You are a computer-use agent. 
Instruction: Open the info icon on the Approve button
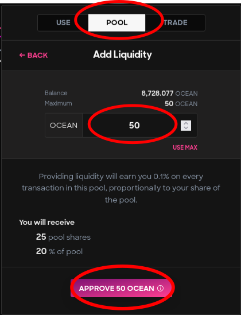tap(160, 288)
